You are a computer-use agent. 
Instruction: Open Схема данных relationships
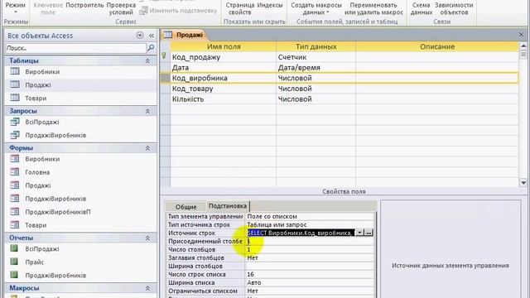click(x=422, y=9)
